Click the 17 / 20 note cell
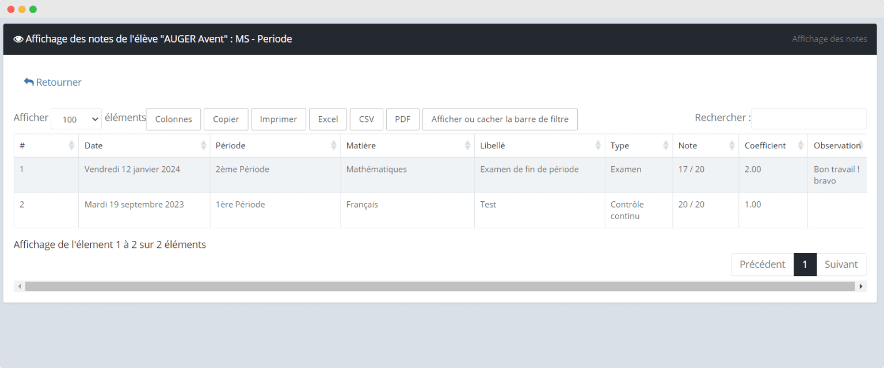Screen dimensions: 884x368 coord(706,175)
